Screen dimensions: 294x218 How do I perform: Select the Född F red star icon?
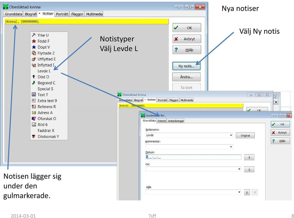[34, 41]
